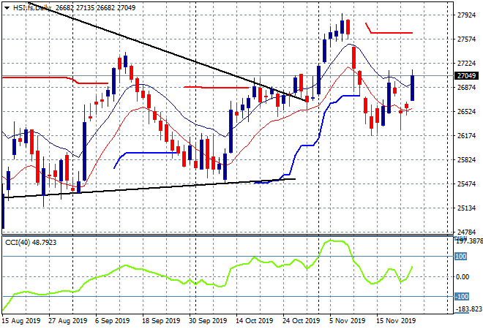
Task: Click the 25134 price axis label
Action: tap(466, 208)
